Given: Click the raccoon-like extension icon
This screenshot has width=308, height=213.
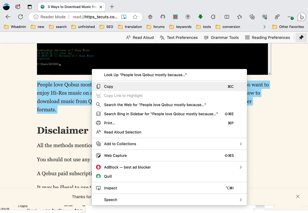Looking at the screenshot, I should tap(150, 17).
